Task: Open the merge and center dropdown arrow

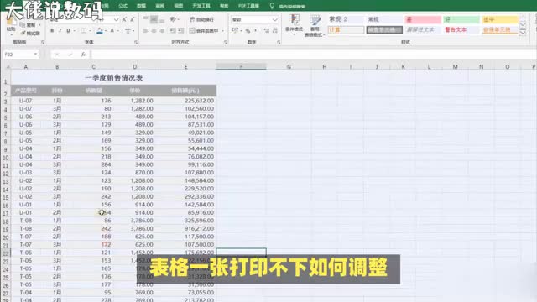Action: (222, 31)
